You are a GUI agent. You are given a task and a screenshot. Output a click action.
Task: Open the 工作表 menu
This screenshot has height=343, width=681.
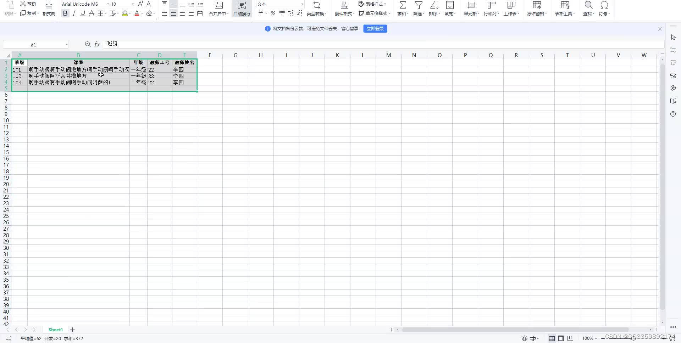coord(511,9)
